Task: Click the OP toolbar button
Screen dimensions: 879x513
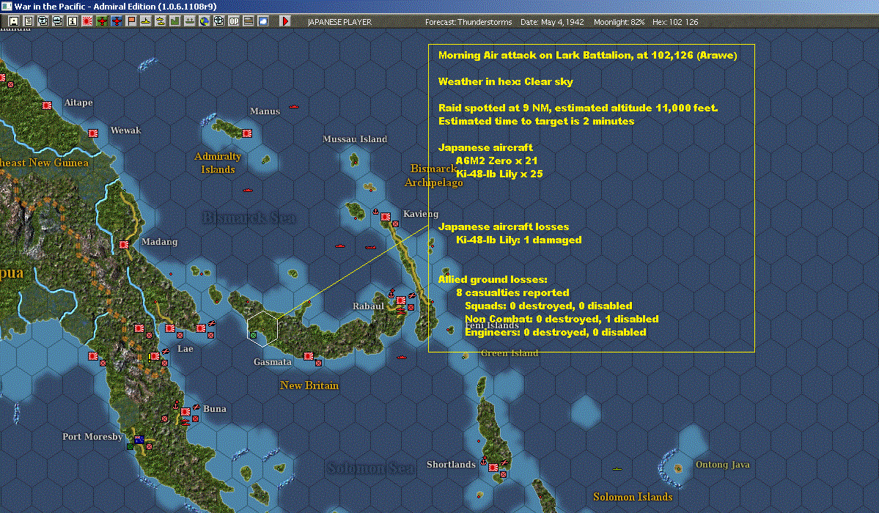Action: pos(234,21)
